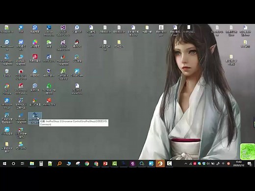
Task: Open the Camtasia Studio 8 shortcut
Action: click(63, 74)
